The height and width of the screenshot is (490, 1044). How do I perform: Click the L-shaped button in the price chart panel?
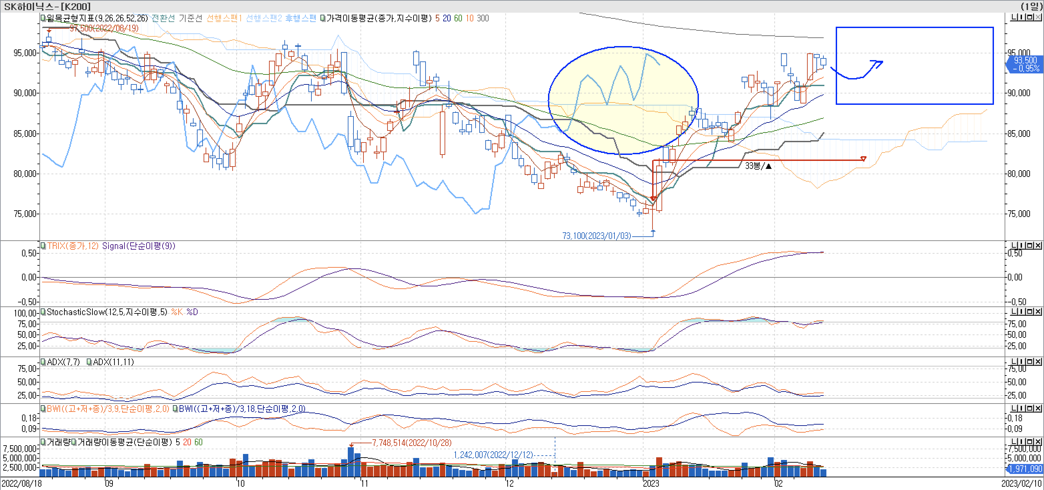1014,17
